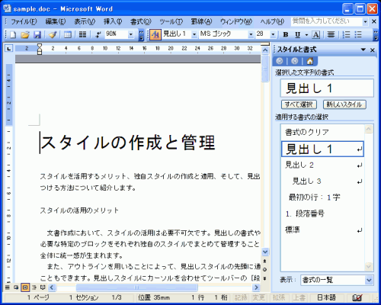Viewport: 381px width, 305px height.
Task: Open the ツール(T) menu
Action: point(171,22)
